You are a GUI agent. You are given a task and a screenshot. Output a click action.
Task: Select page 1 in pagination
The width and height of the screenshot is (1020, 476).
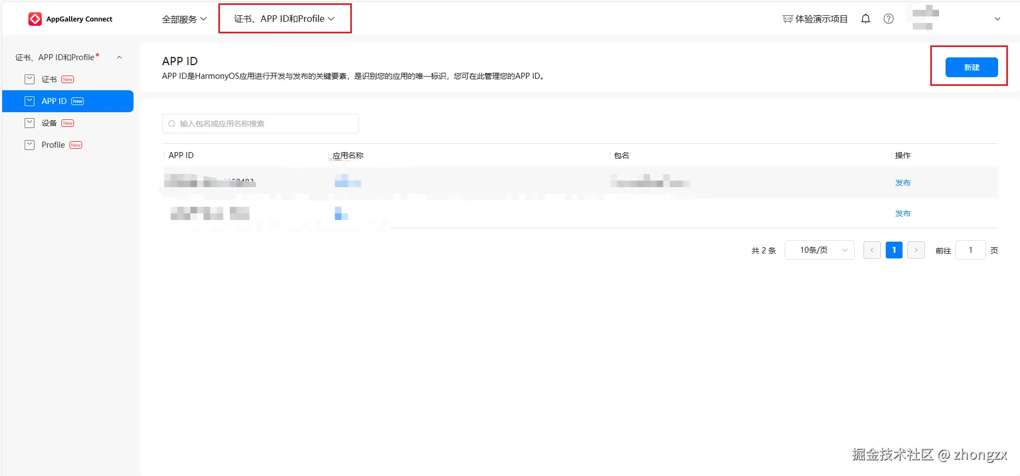pyautogui.click(x=894, y=250)
